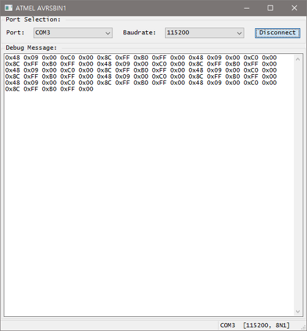Open the Port COM3 dropdown

coord(73,33)
